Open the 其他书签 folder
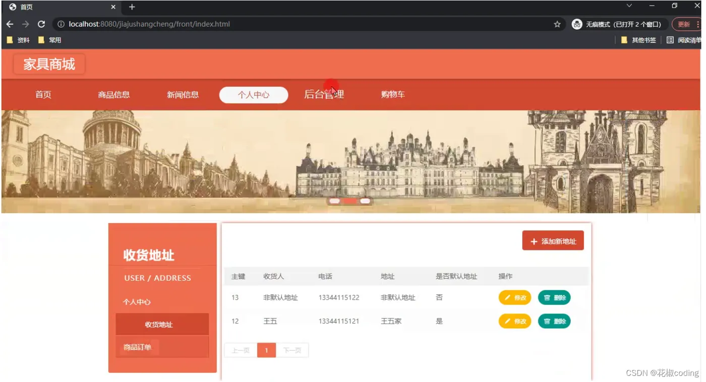 [x=638, y=40]
